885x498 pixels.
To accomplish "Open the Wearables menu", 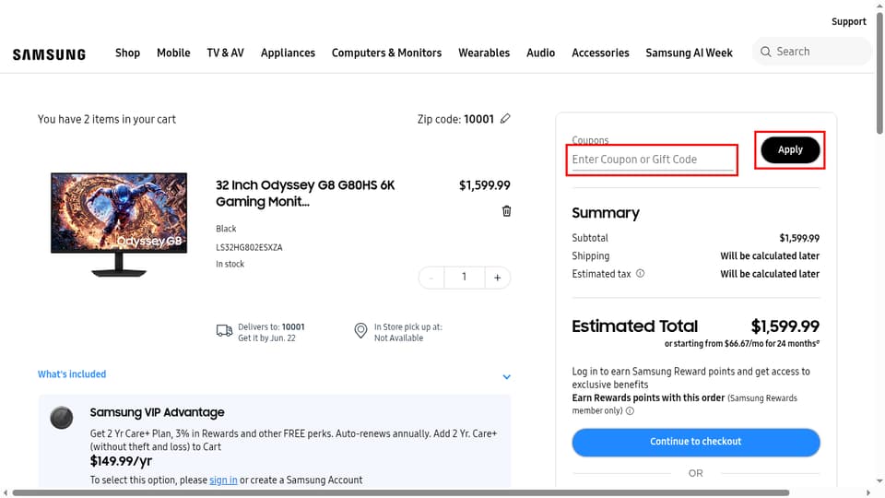I will click(x=484, y=53).
